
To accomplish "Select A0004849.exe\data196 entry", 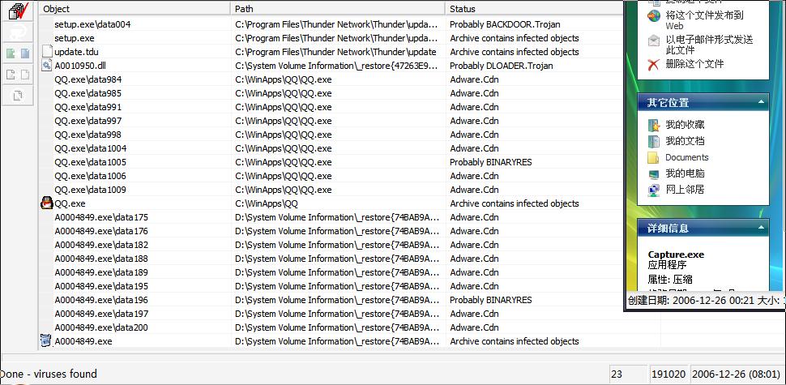I will [x=101, y=300].
